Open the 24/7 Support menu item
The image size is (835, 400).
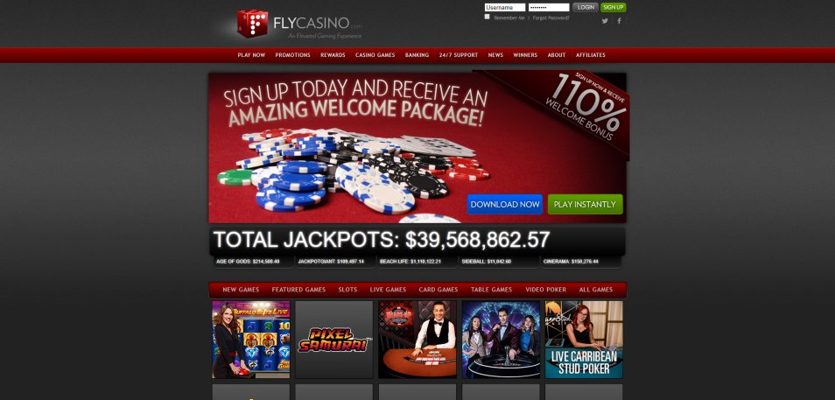(459, 55)
